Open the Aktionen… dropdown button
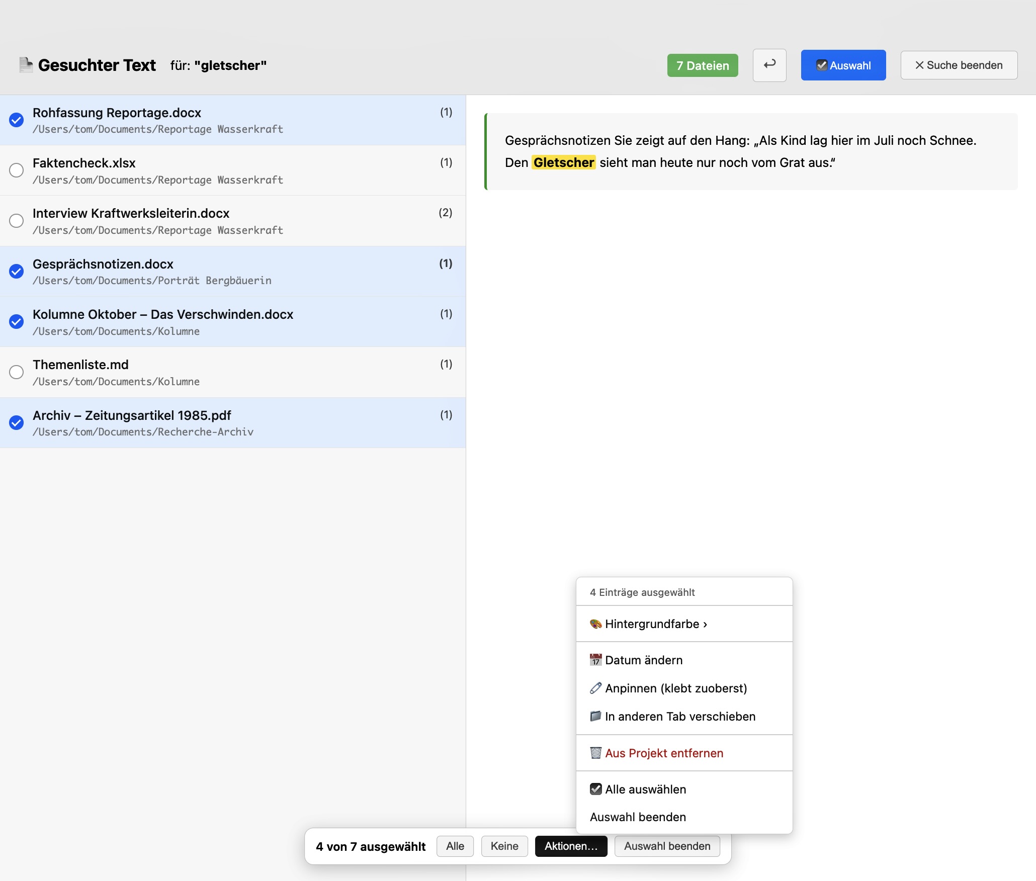1036x881 pixels. click(571, 846)
